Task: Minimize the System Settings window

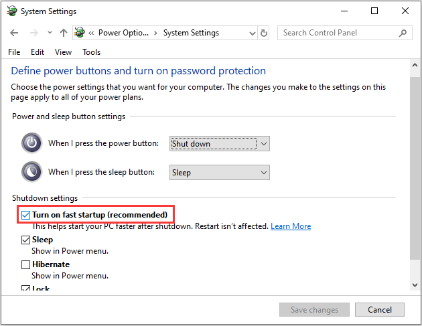Action: pyautogui.click(x=344, y=11)
